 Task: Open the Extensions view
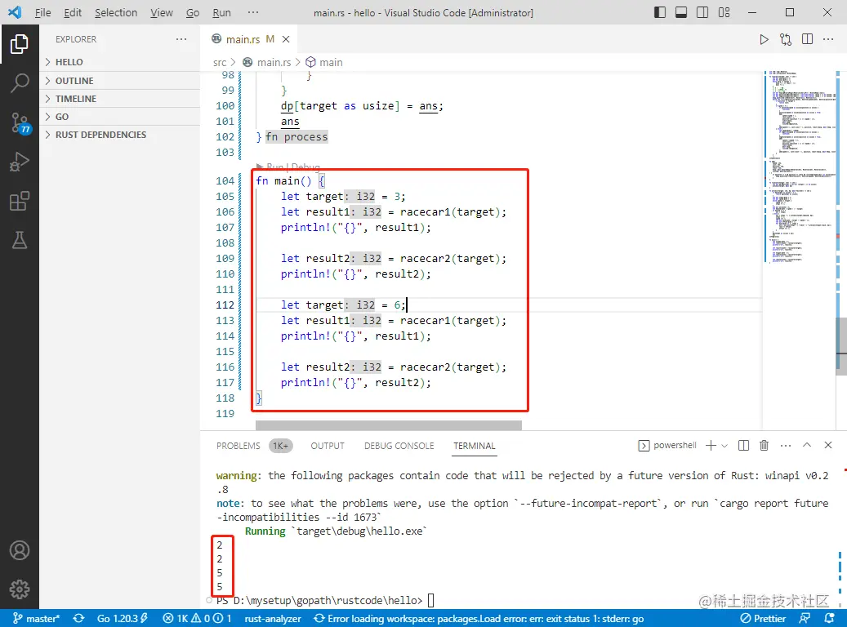pos(20,201)
